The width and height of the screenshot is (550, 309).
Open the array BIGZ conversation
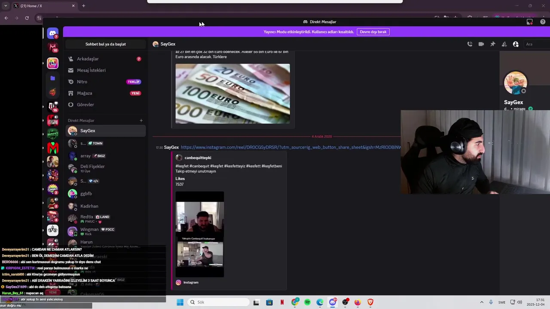[106, 156]
